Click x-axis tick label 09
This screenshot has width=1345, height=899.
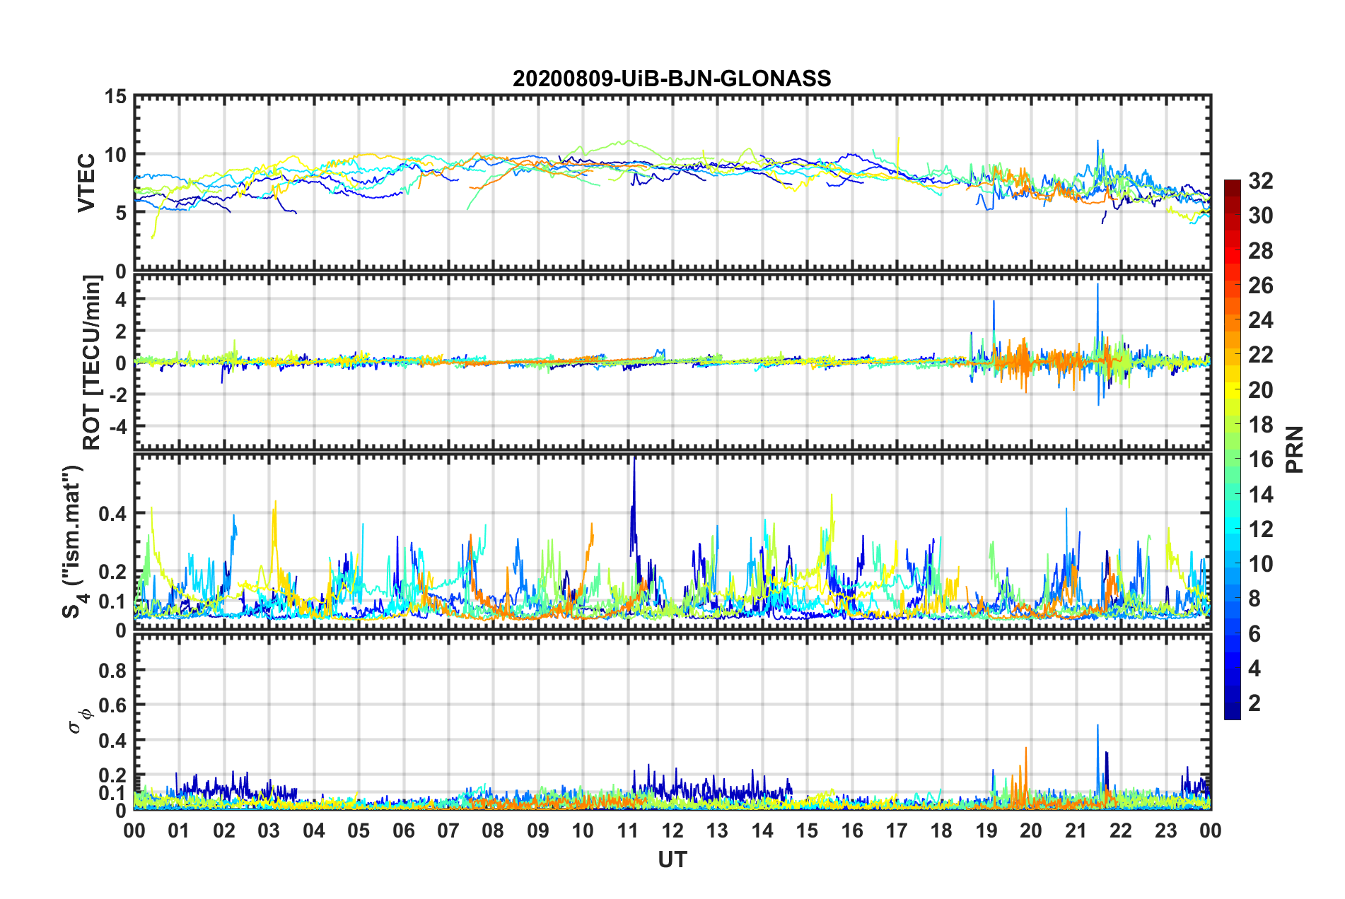(x=538, y=830)
